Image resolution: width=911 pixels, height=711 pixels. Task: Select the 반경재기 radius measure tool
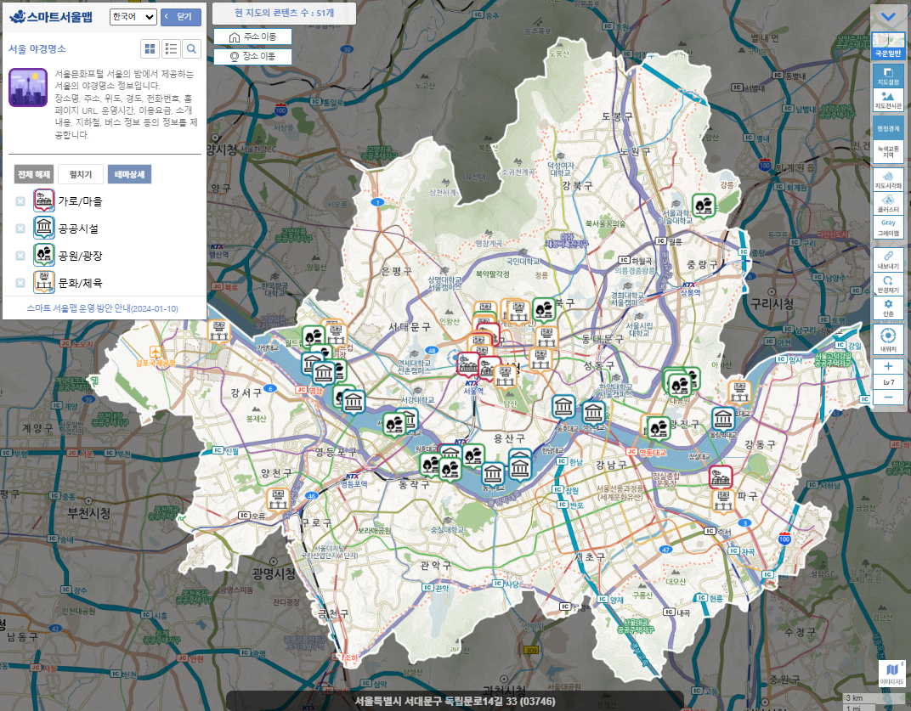(888, 284)
